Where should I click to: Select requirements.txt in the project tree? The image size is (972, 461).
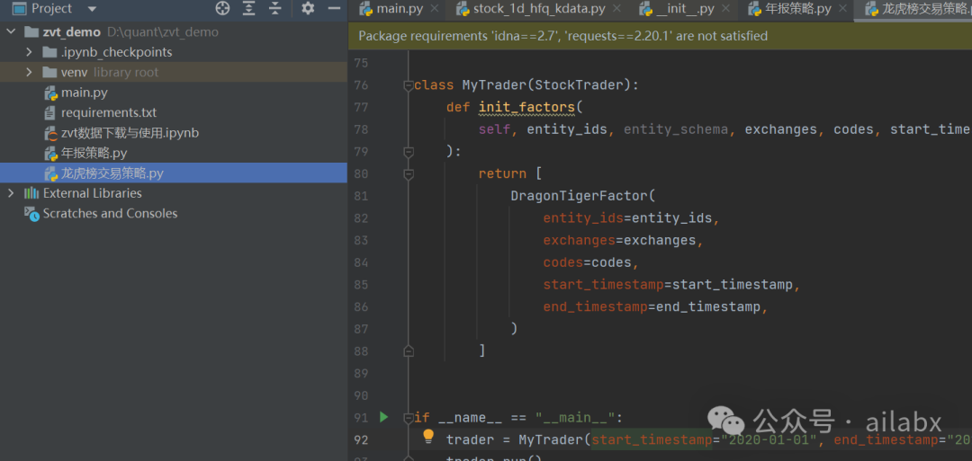point(109,112)
